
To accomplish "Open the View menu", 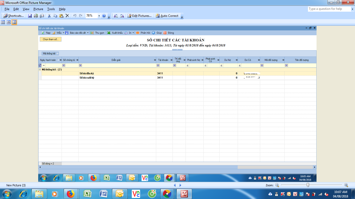I will pos(26,9).
